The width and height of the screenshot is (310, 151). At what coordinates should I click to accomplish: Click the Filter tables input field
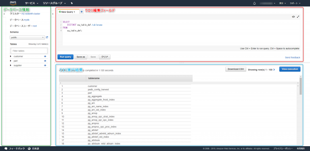tap(29, 51)
